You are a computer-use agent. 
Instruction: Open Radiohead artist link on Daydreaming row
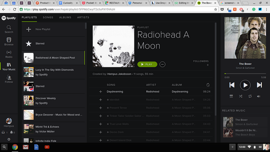point(153,92)
